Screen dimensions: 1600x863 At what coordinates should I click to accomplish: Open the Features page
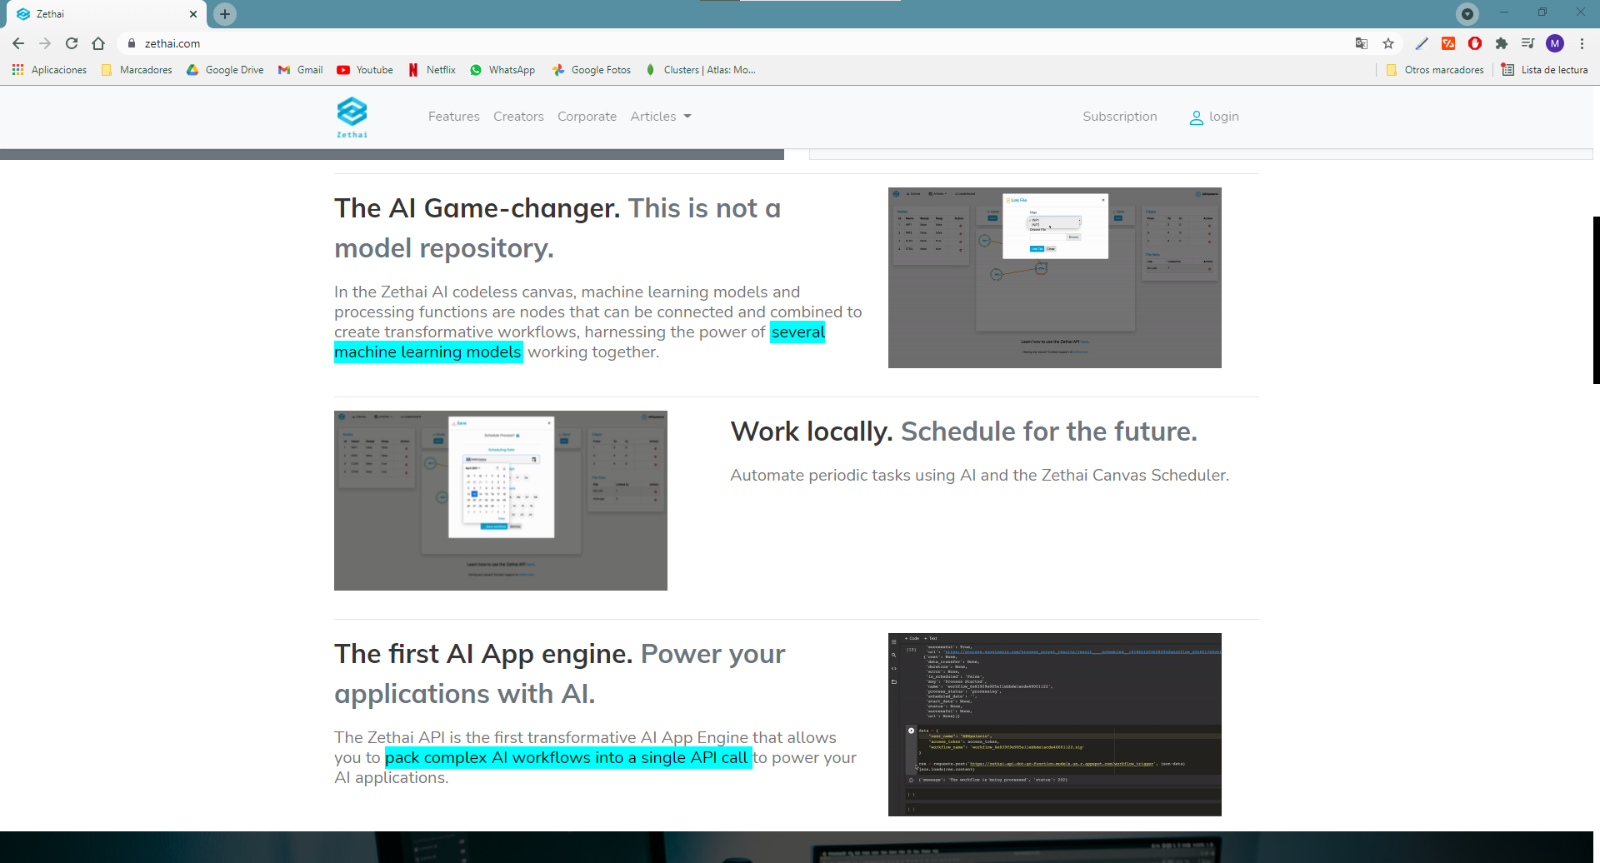tap(454, 117)
